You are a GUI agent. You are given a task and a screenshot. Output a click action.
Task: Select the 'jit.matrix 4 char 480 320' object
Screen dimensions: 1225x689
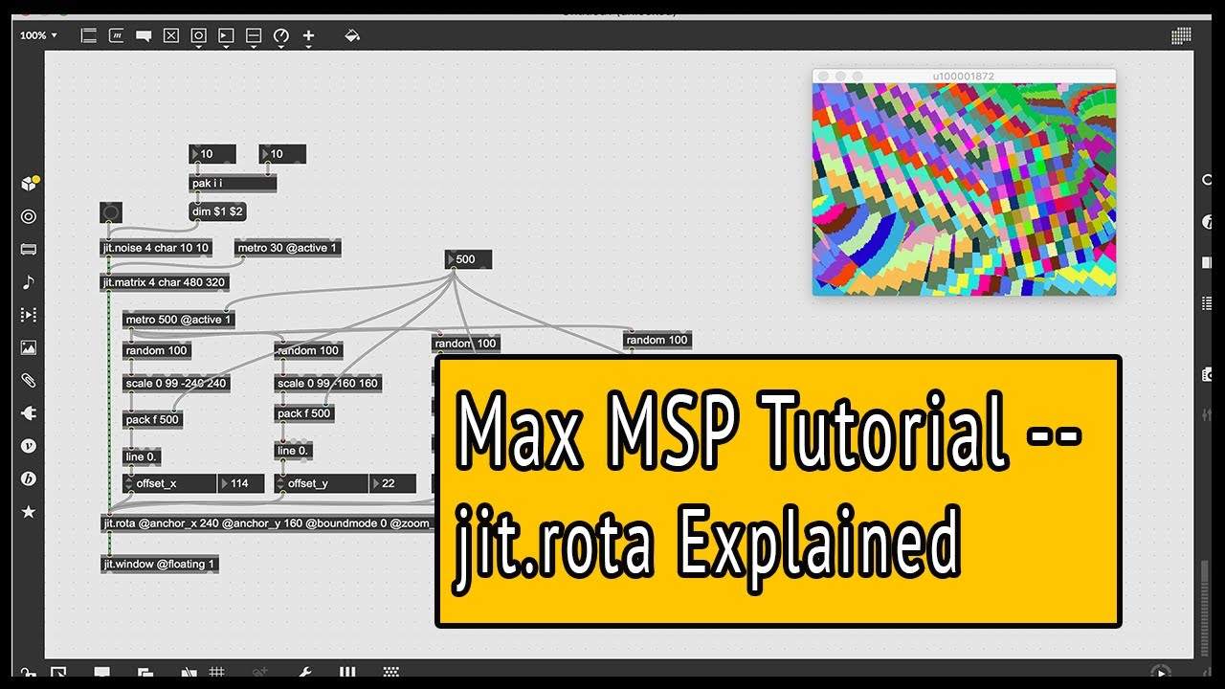point(165,282)
